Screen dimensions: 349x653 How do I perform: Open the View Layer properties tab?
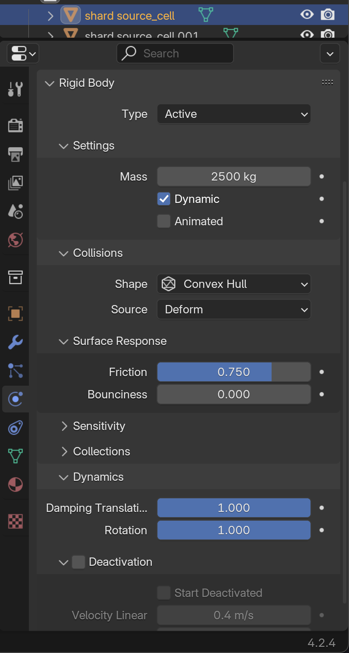(15, 183)
